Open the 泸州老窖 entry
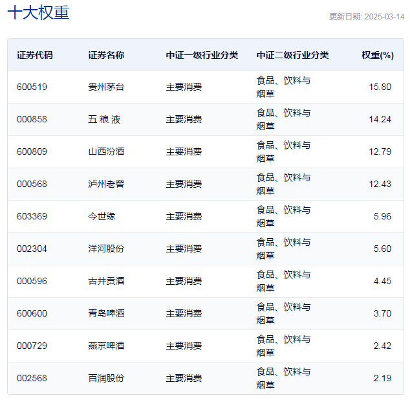Screen dimensions: 410x400 (106, 184)
